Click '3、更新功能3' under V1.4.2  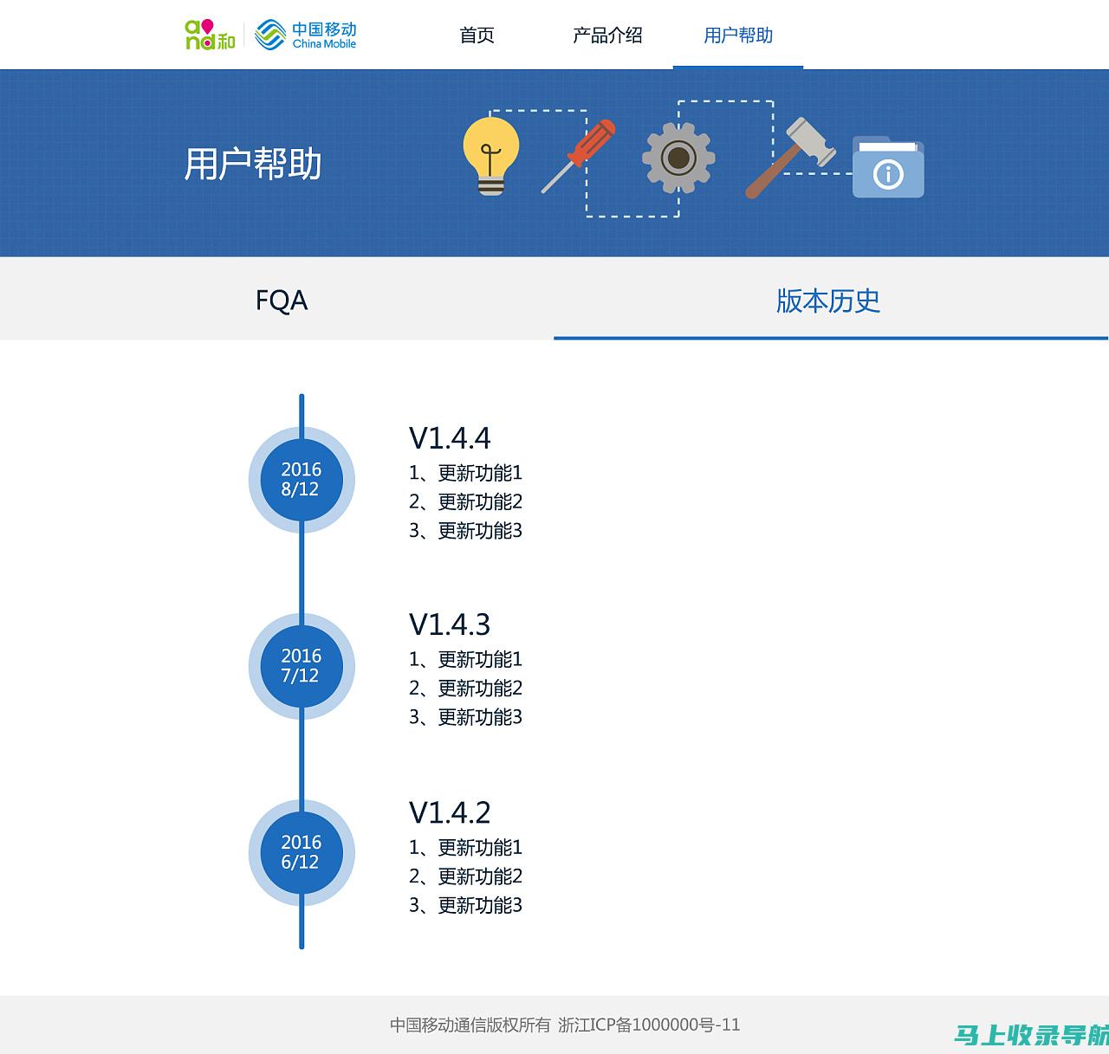[466, 905]
